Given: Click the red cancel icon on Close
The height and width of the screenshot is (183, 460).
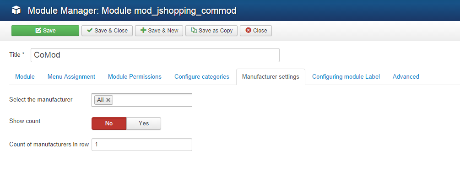Looking at the screenshot, I should point(248,31).
